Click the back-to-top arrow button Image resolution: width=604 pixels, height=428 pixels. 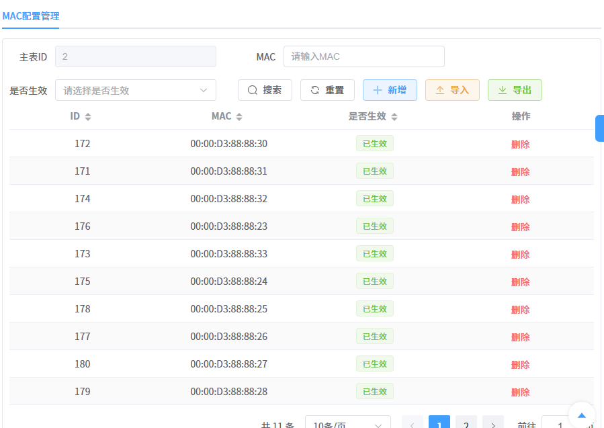(580, 415)
